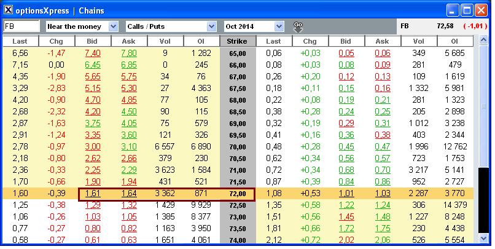The width and height of the screenshot is (495, 249).
Task: Click put ask 0,47 at strike 70,00
Action: pos(382,147)
